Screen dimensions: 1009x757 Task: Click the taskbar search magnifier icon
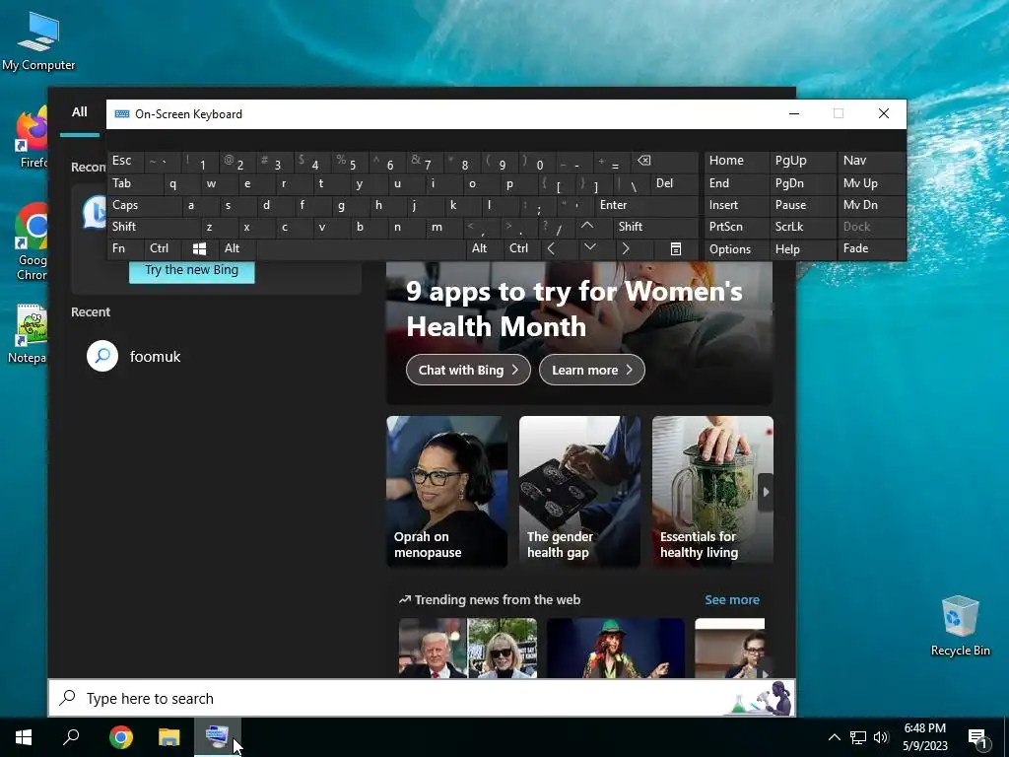coord(71,737)
